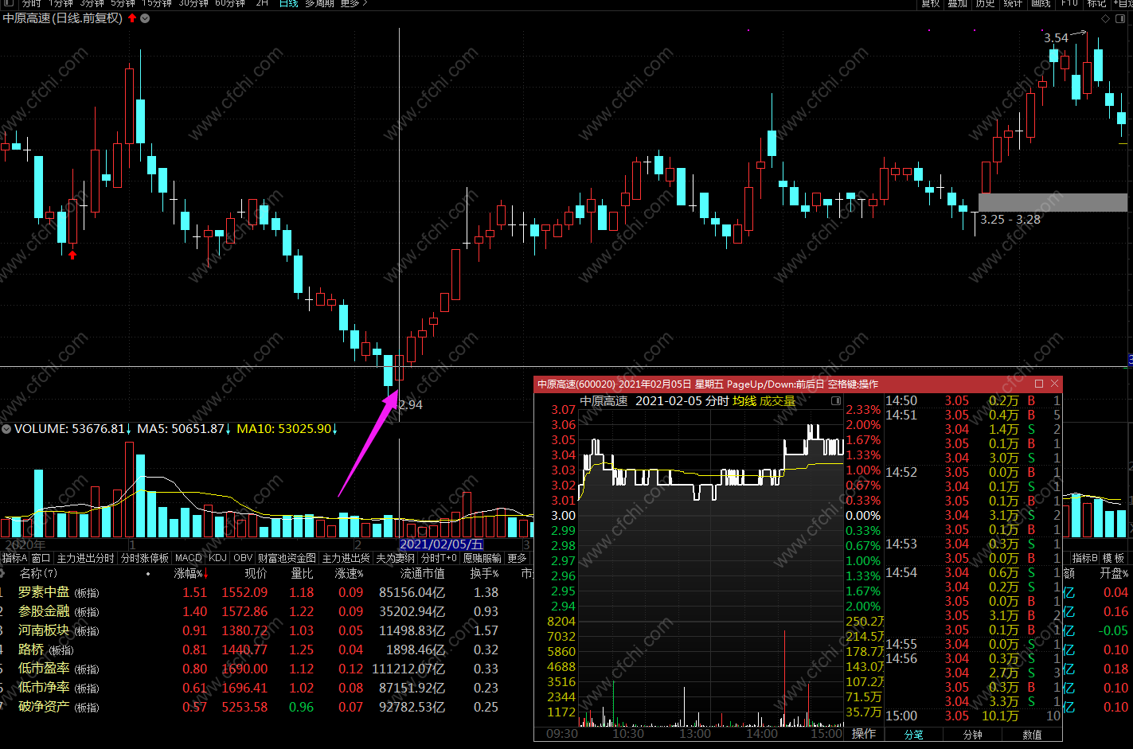Expand the VOLUME indicator round dropdown
The image size is (1133, 749).
click(6, 429)
